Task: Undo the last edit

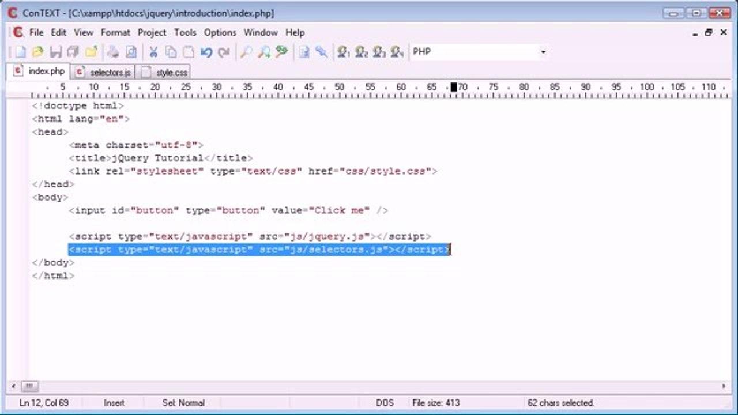Action: (x=206, y=52)
